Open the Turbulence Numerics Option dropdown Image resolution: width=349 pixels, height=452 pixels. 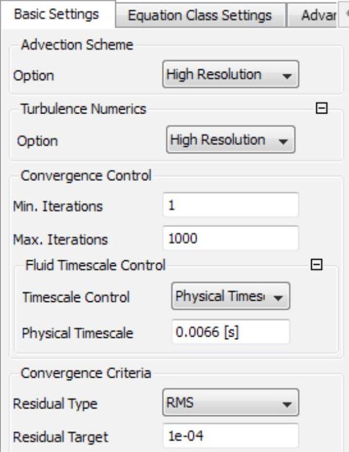[231, 139]
